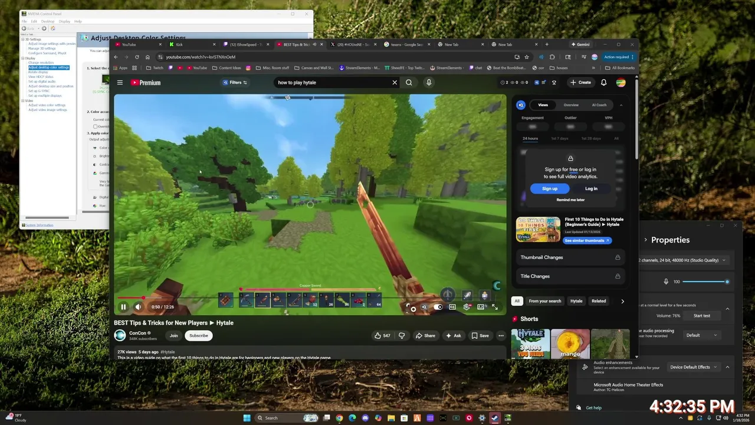Open the Gemini button in Chrome

pyautogui.click(x=580, y=44)
